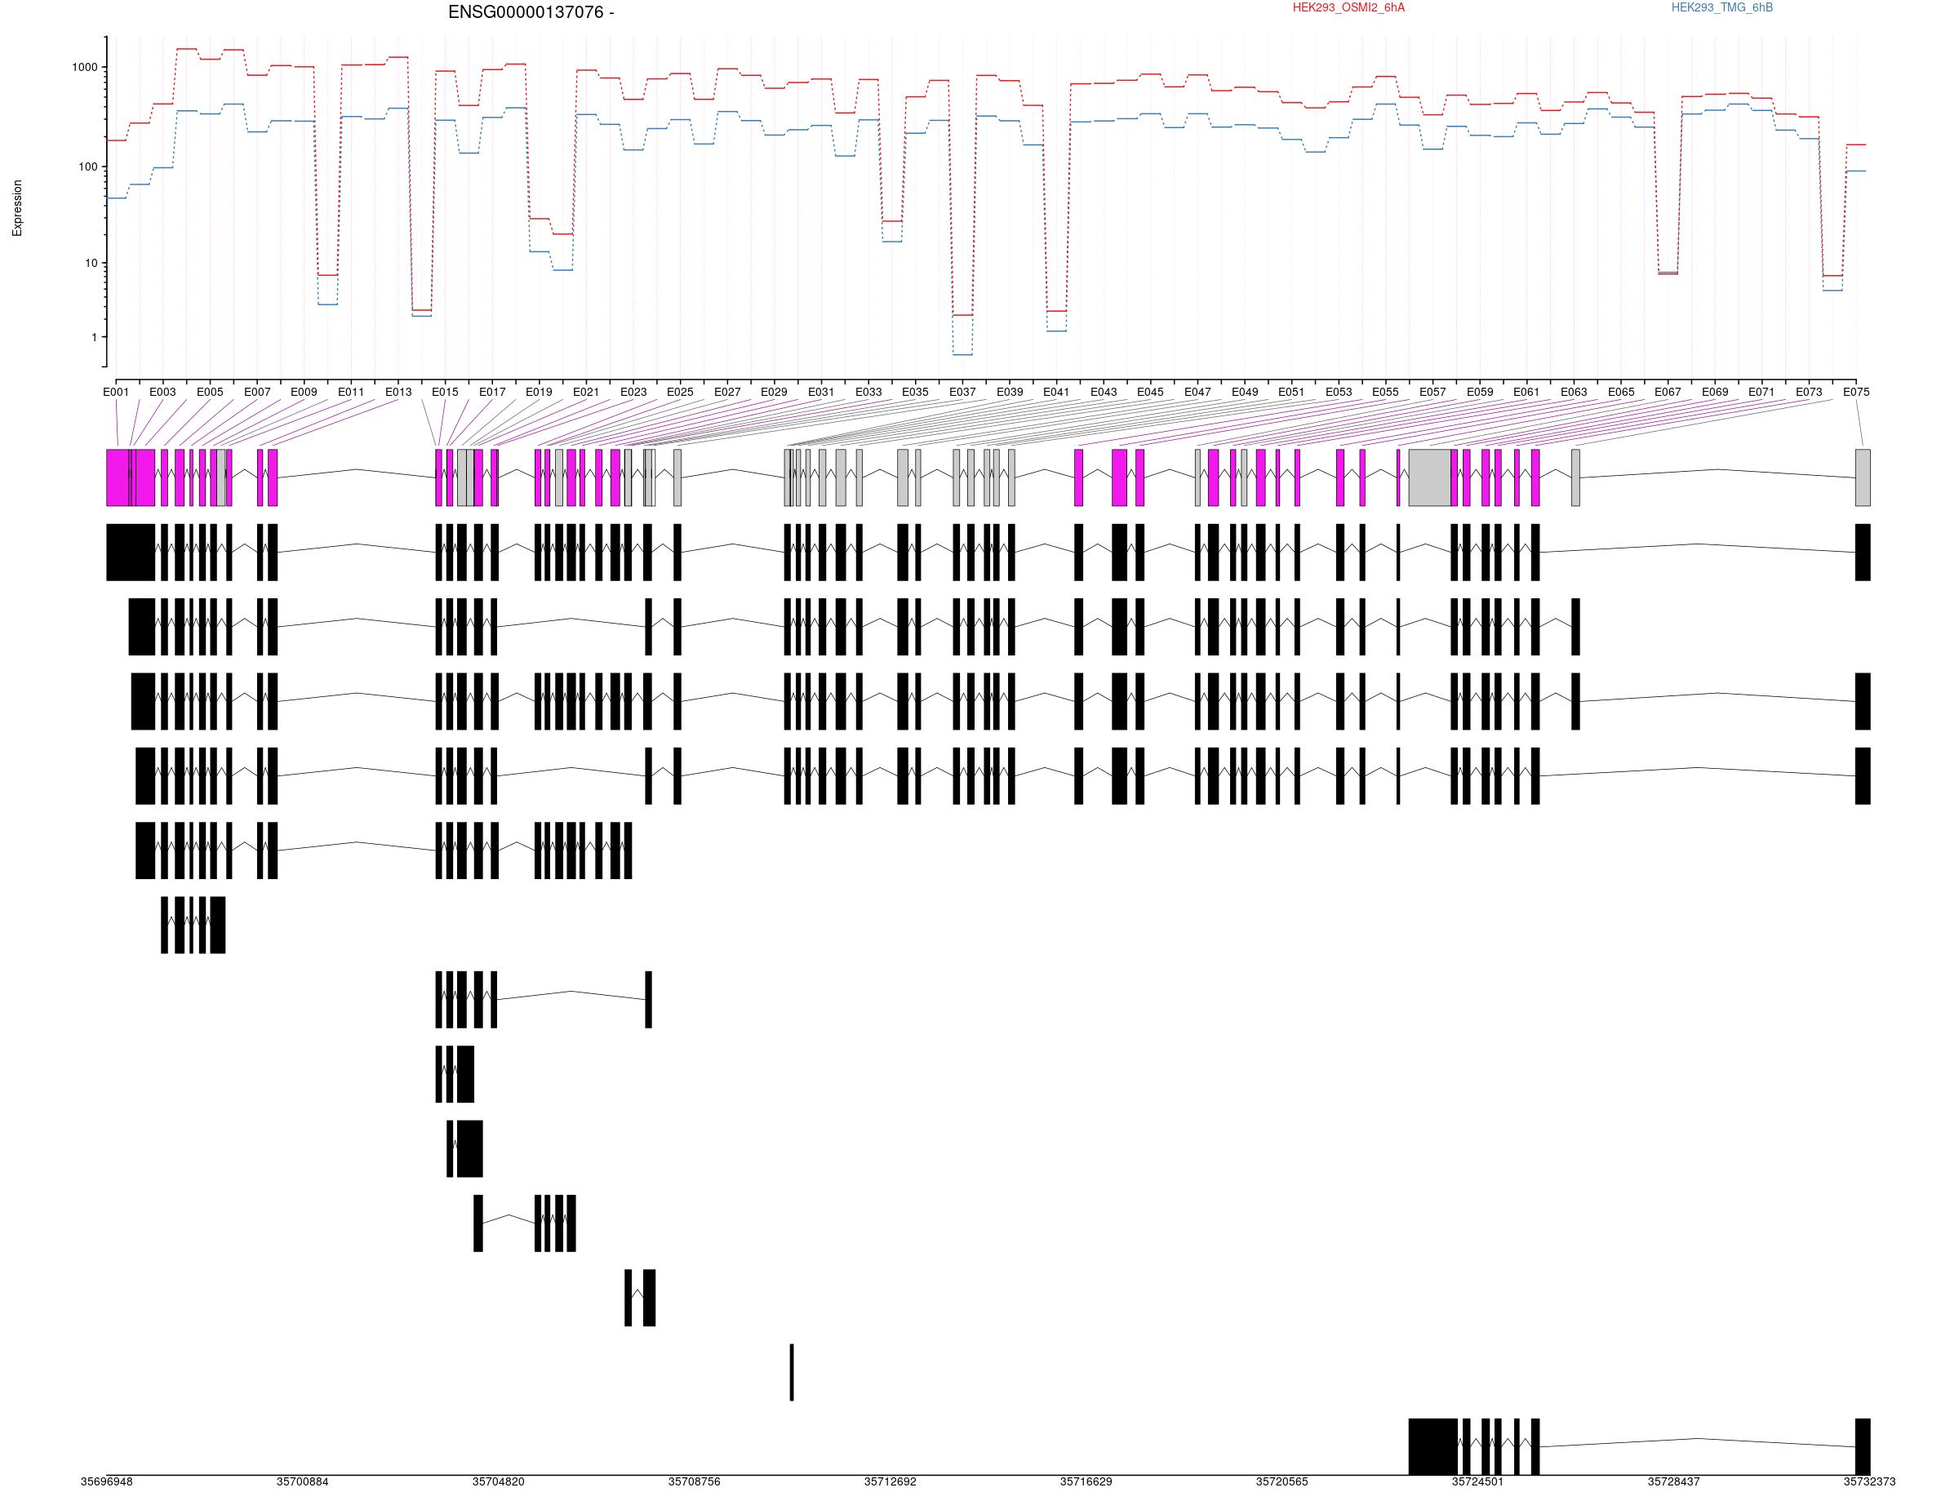
Task: Select the HEK293_OSMI2_6hA legend label
Action: click(x=1348, y=8)
